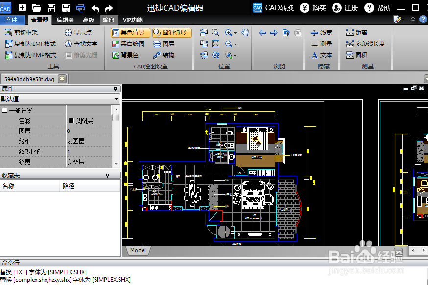Select the distance (距离) measure tool
This screenshot has height=285, width=428.
357,33
